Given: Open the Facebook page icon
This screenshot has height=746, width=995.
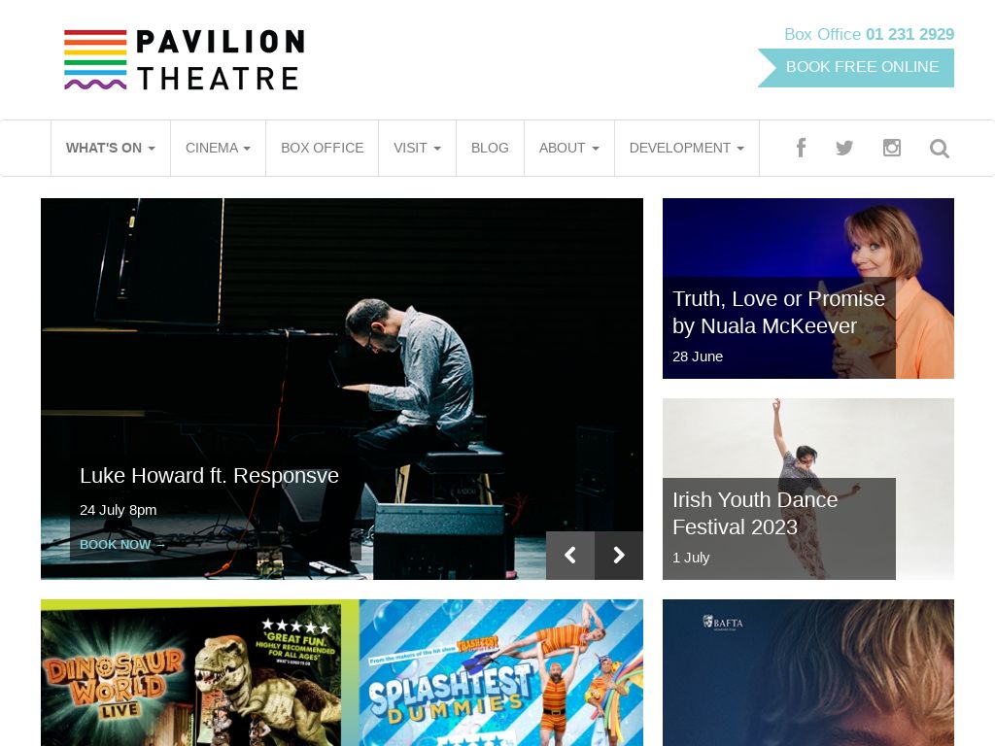Looking at the screenshot, I should [801, 148].
